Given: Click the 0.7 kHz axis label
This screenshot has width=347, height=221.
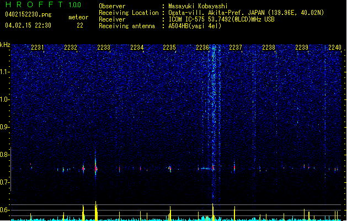Looking at the screenshot, I should pos(4,182).
